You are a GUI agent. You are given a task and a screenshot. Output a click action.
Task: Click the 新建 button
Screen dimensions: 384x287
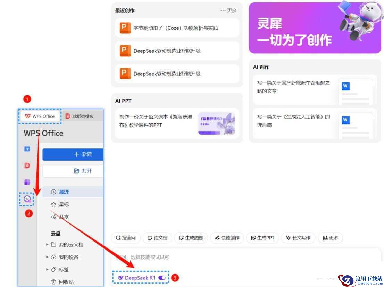point(73,154)
